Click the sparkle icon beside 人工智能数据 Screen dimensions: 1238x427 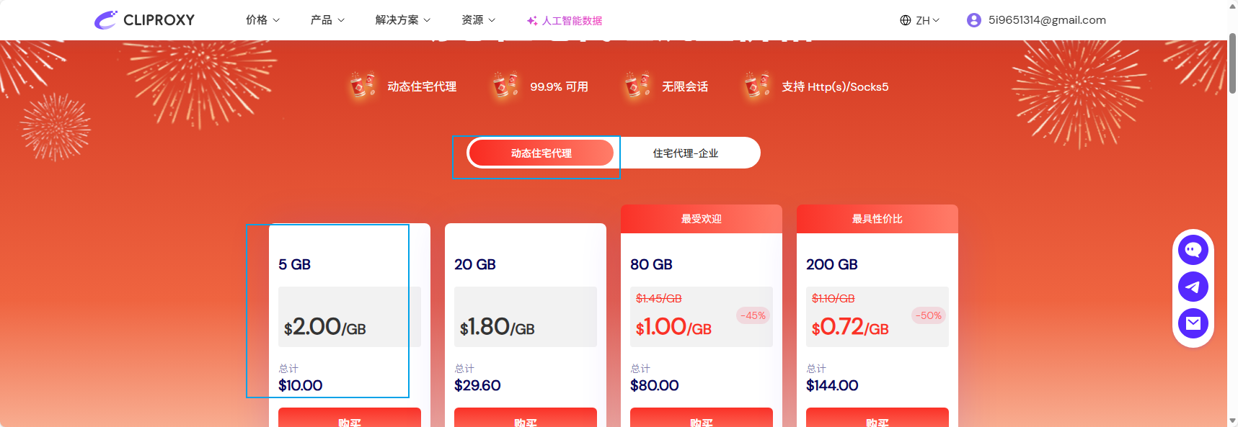(x=532, y=21)
